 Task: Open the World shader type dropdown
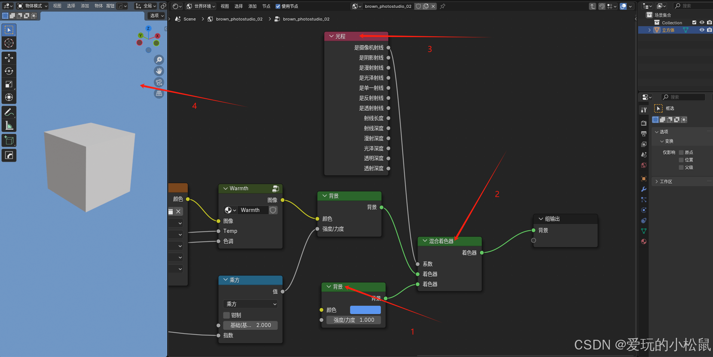pos(201,6)
